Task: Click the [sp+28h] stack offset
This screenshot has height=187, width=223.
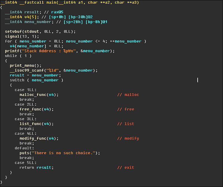Action: click(73, 22)
